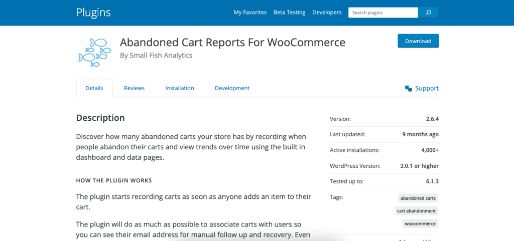This screenshot has width=514, height=241.
Task: Click the 'cart abandonment' tag
Action: point(416,211)
